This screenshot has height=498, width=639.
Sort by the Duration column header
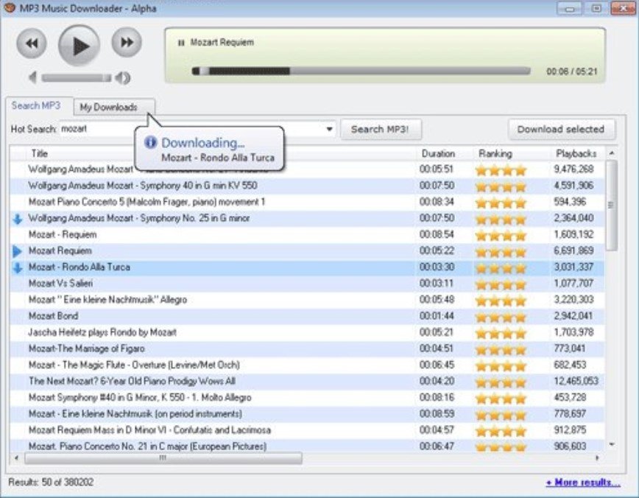click(438, 153)
